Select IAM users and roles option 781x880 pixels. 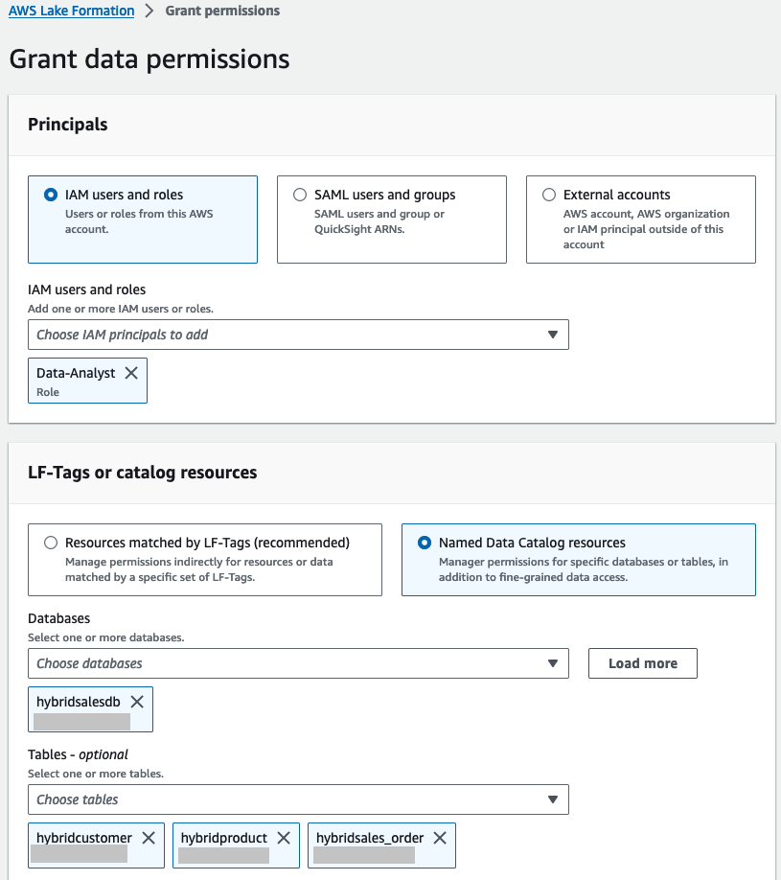coord(52,195)
